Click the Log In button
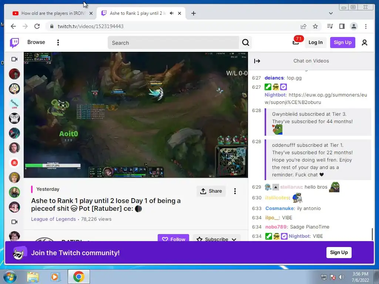379x284 pixels. coord(315,43)
